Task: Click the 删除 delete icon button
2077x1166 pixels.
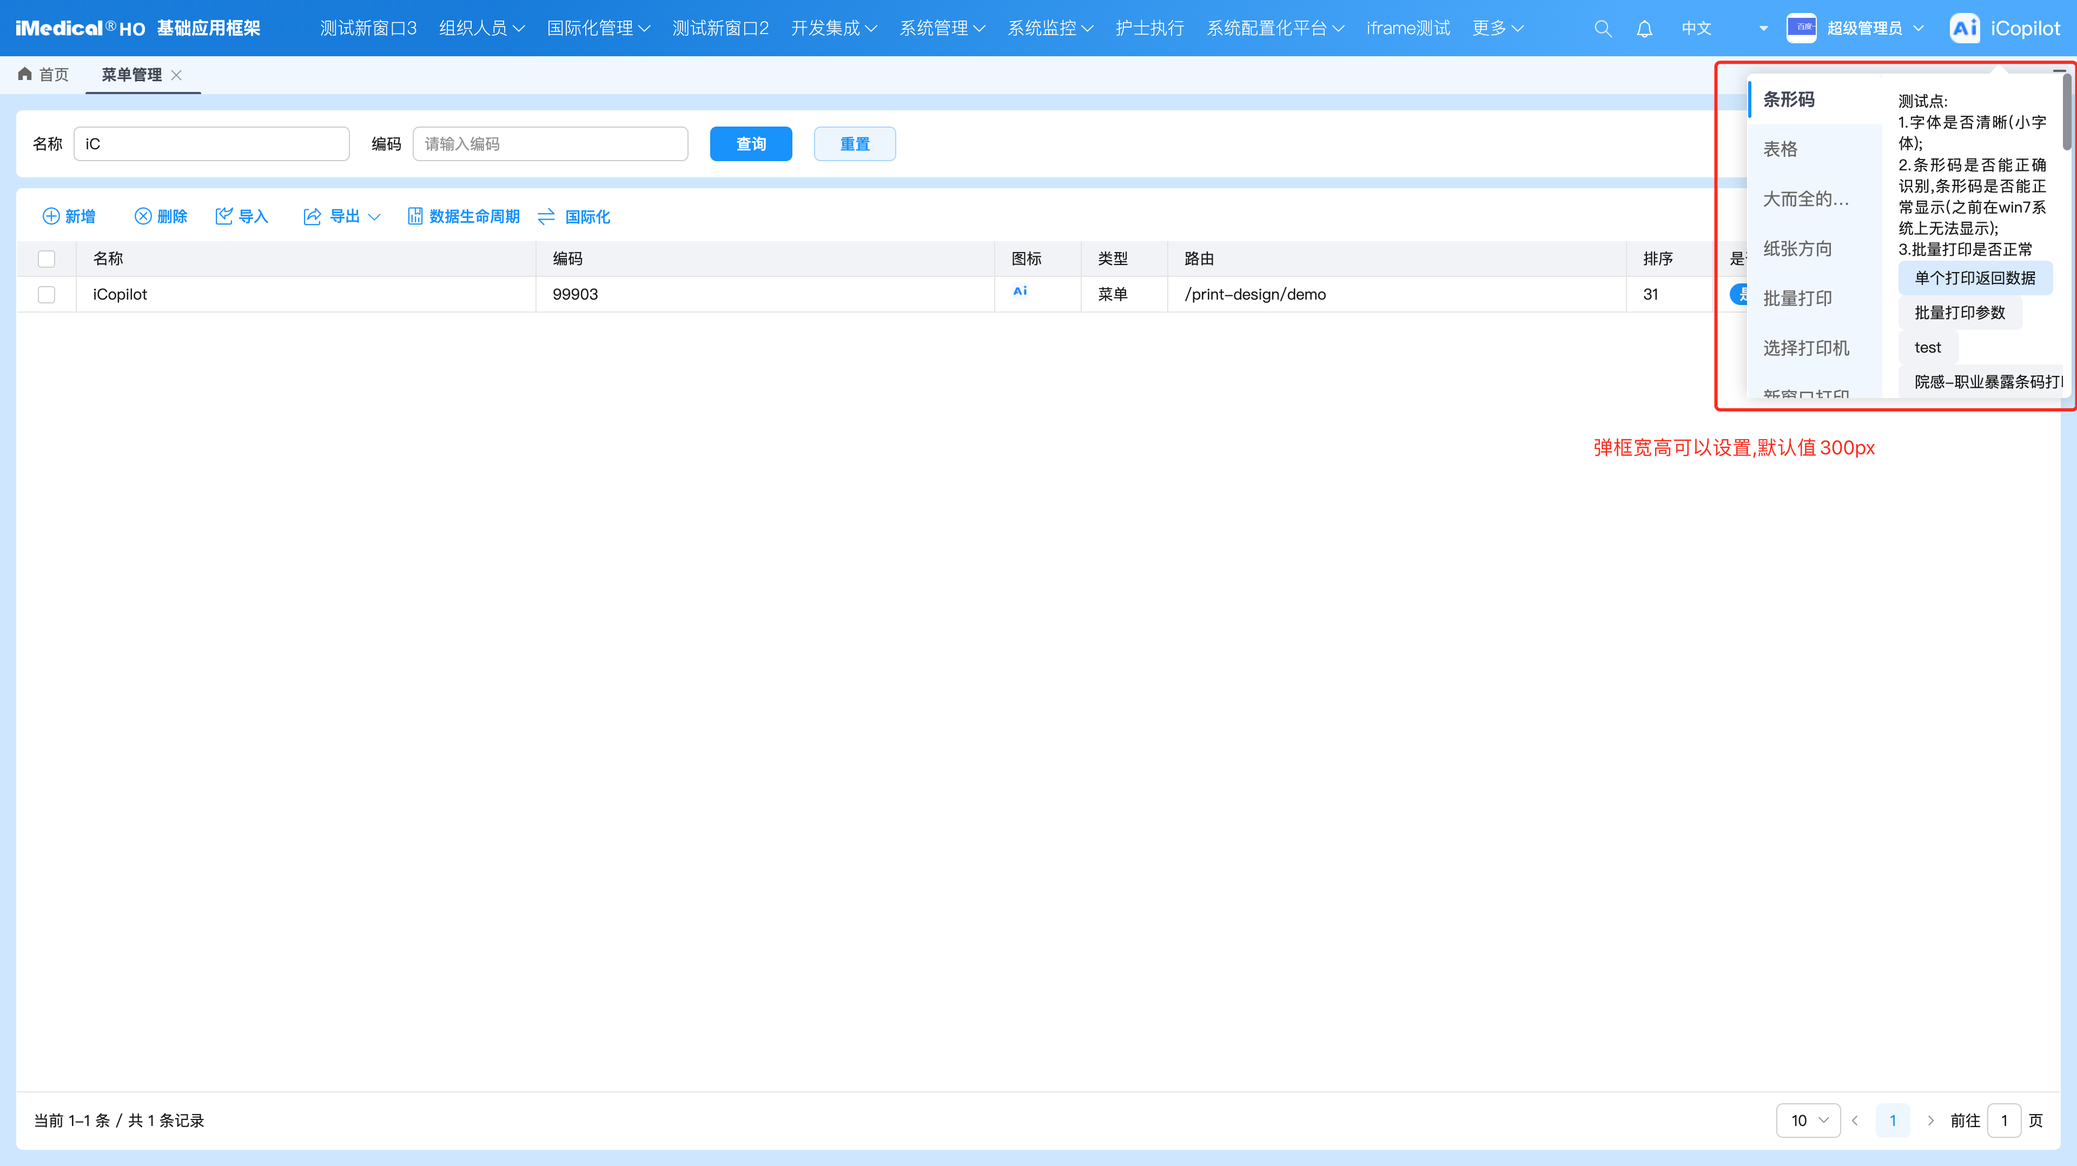Action: 143,216
